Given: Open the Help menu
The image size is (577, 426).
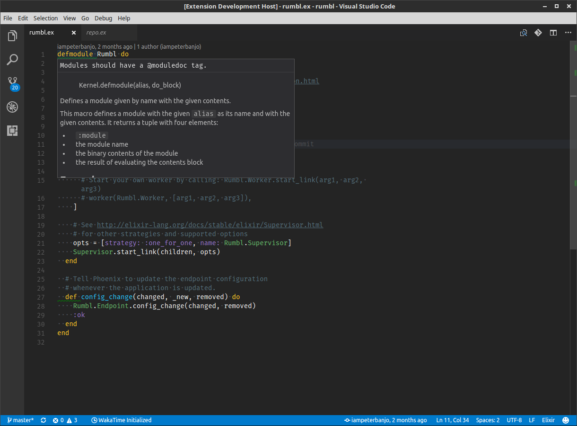Looking at the screenshot, I should pos(124,18).
